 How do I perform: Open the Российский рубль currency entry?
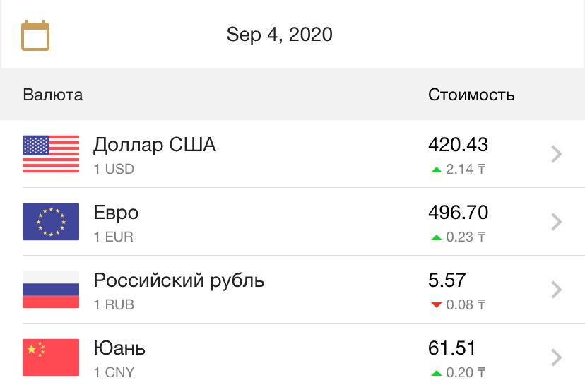[x=292, y=290]
